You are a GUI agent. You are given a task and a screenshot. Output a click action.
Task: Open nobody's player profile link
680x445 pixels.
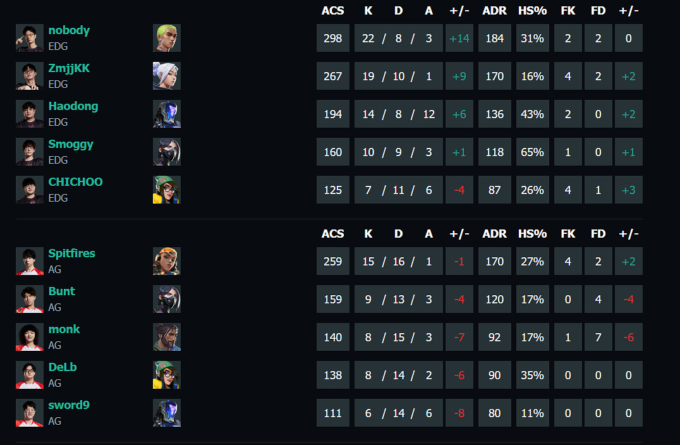tap(69, 30)
